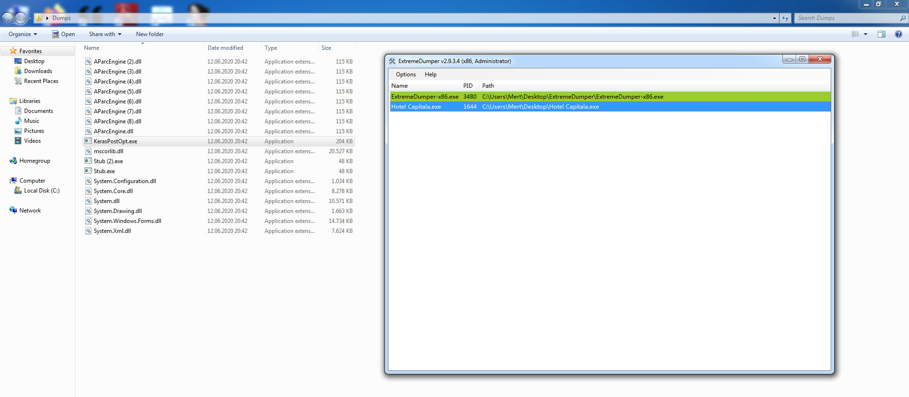Select the KerasPostOpt.exe application icon
Screen dimensions: 909x397
(x=88, y=141)
